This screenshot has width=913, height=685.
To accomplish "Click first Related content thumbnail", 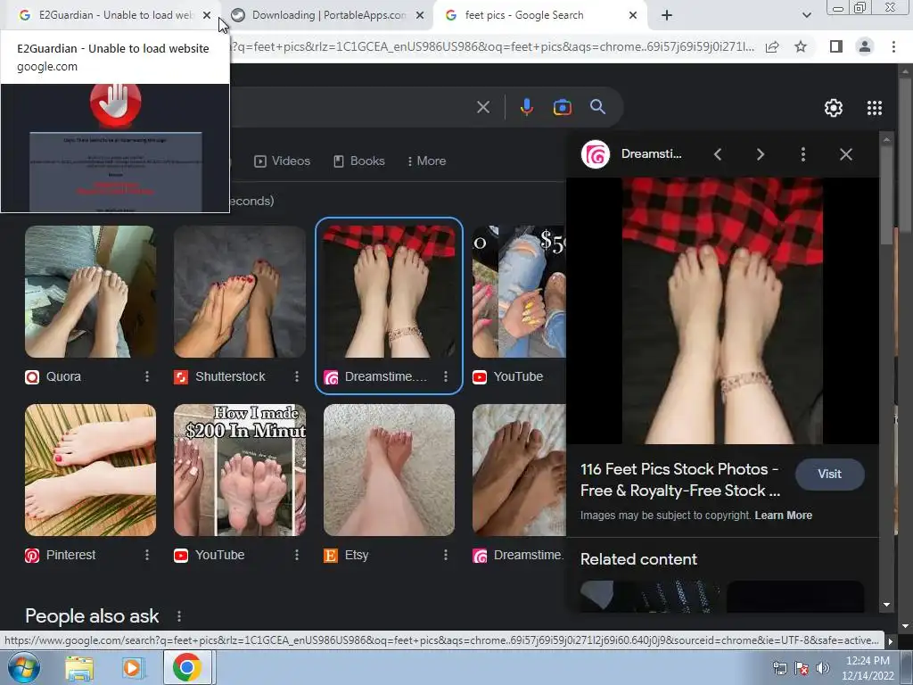I will (x=650, y=597).
